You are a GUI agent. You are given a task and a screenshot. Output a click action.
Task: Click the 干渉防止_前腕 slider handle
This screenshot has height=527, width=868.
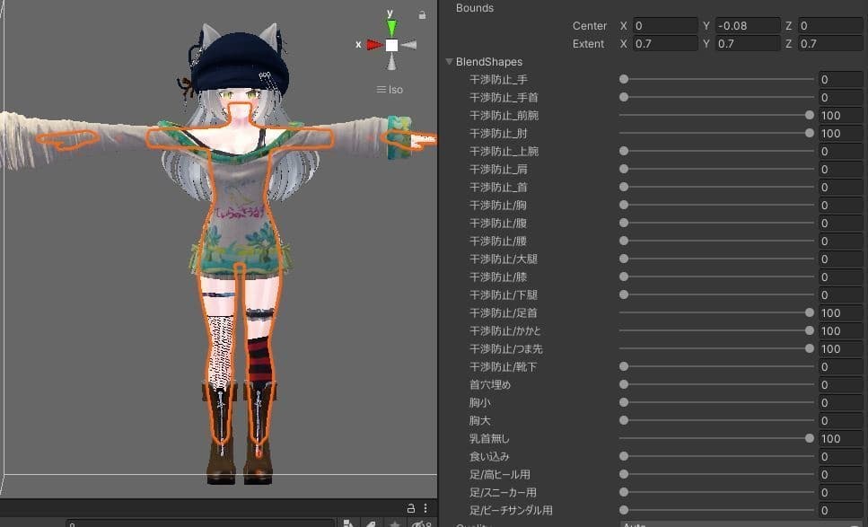coord(810,115)
